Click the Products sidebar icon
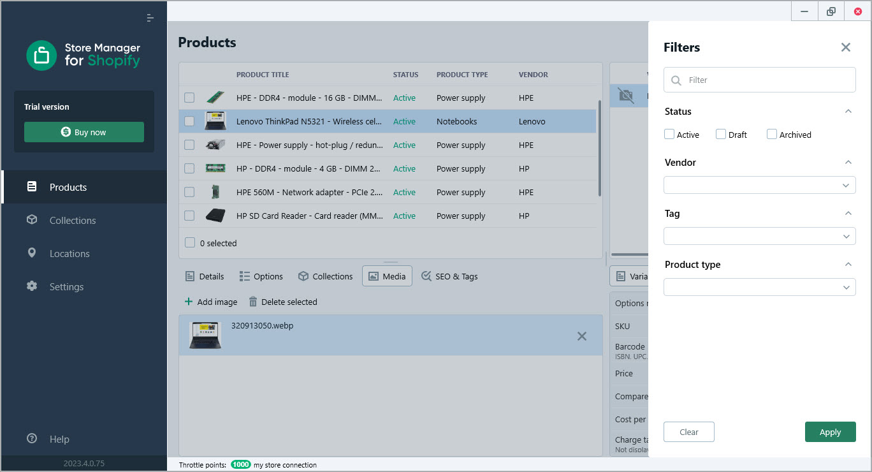872x472 pixels. tap(32, 187)
